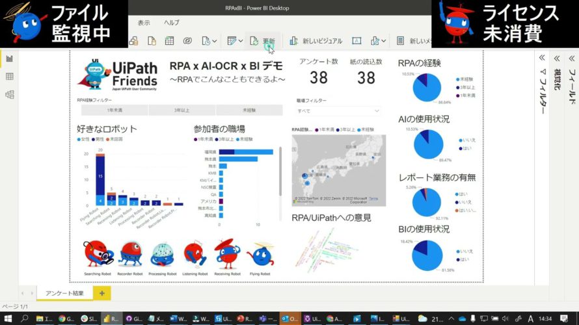Open the Transform data dropdown arrow
579x325 pixels.
(241, 41)
